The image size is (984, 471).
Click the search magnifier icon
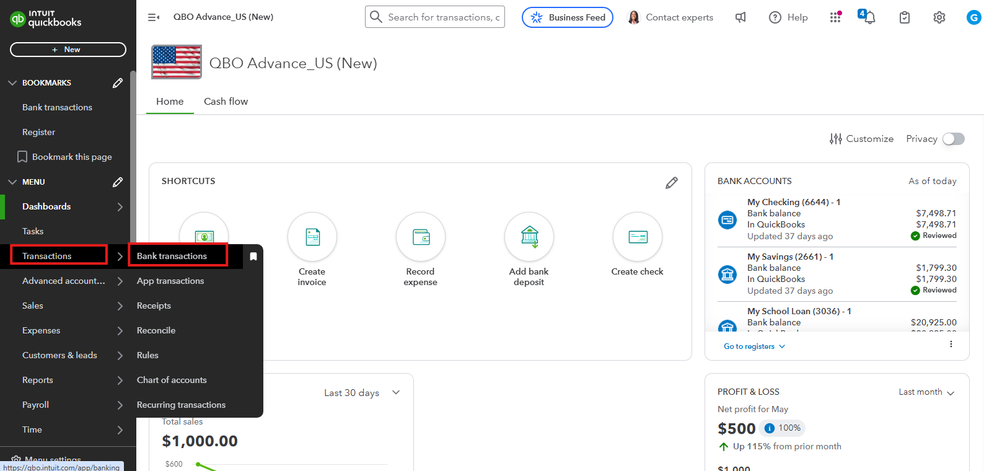(x=376, y=17)
